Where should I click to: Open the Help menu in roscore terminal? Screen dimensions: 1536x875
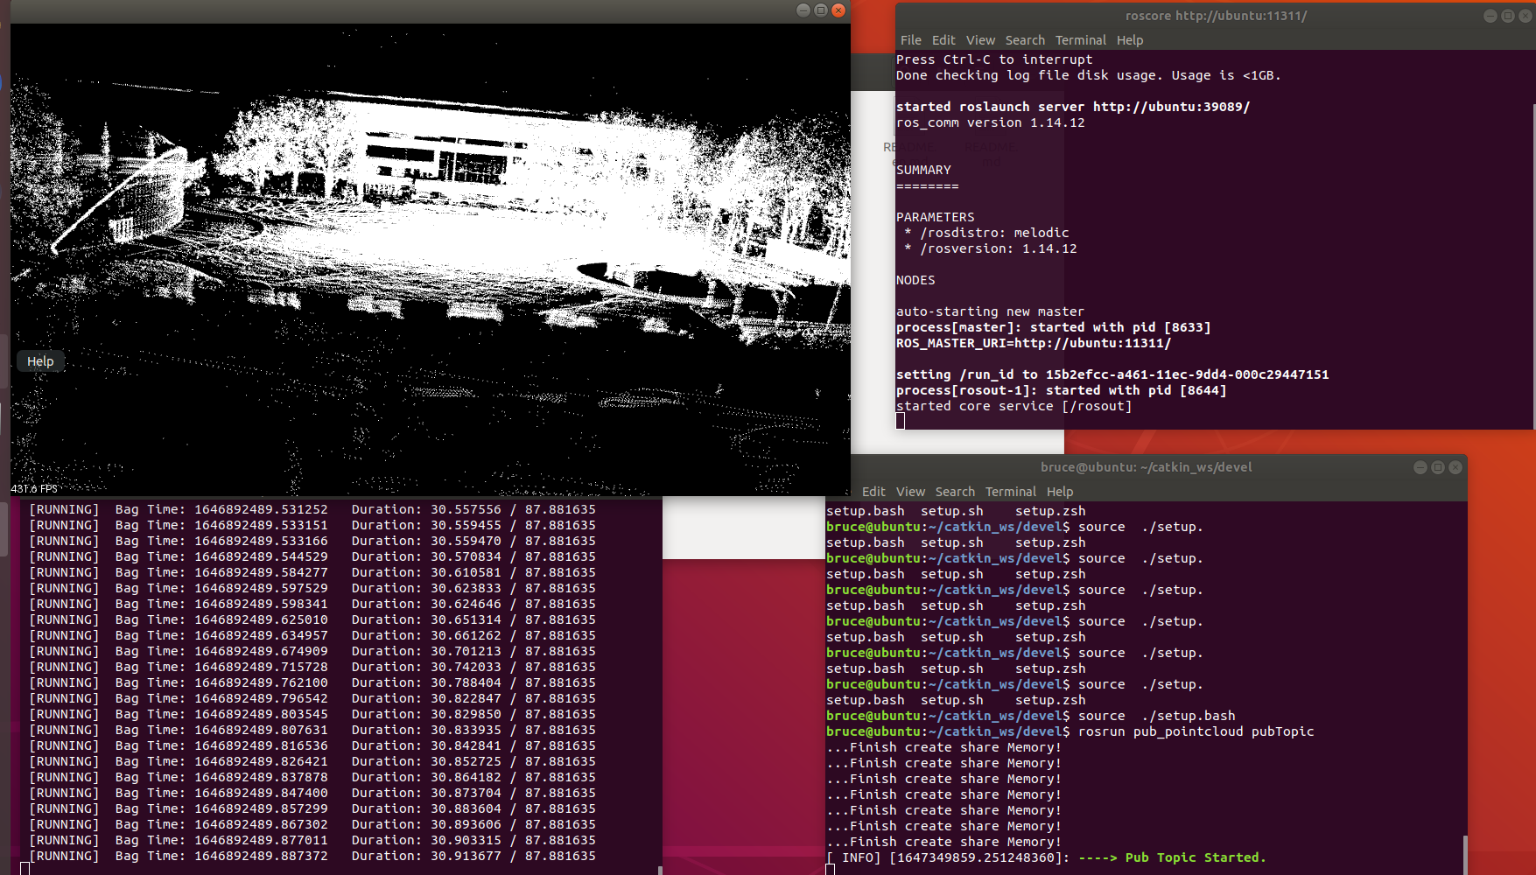click(x=1130, y=40)
